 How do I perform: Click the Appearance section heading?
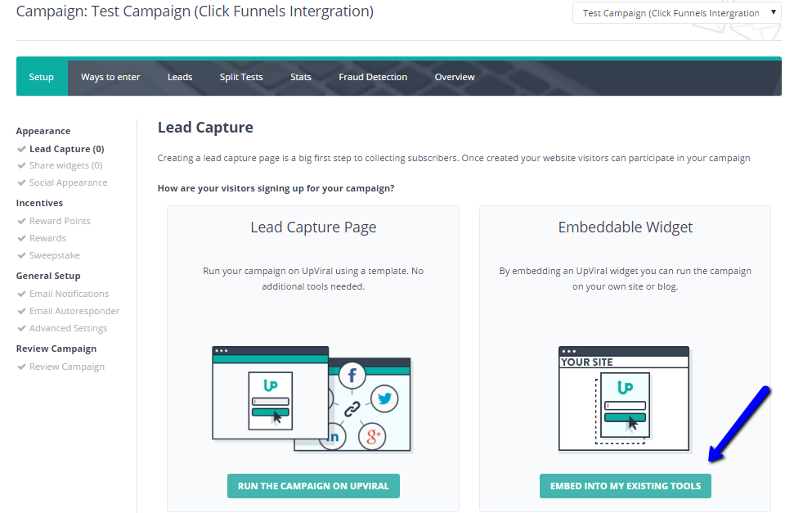43,131
